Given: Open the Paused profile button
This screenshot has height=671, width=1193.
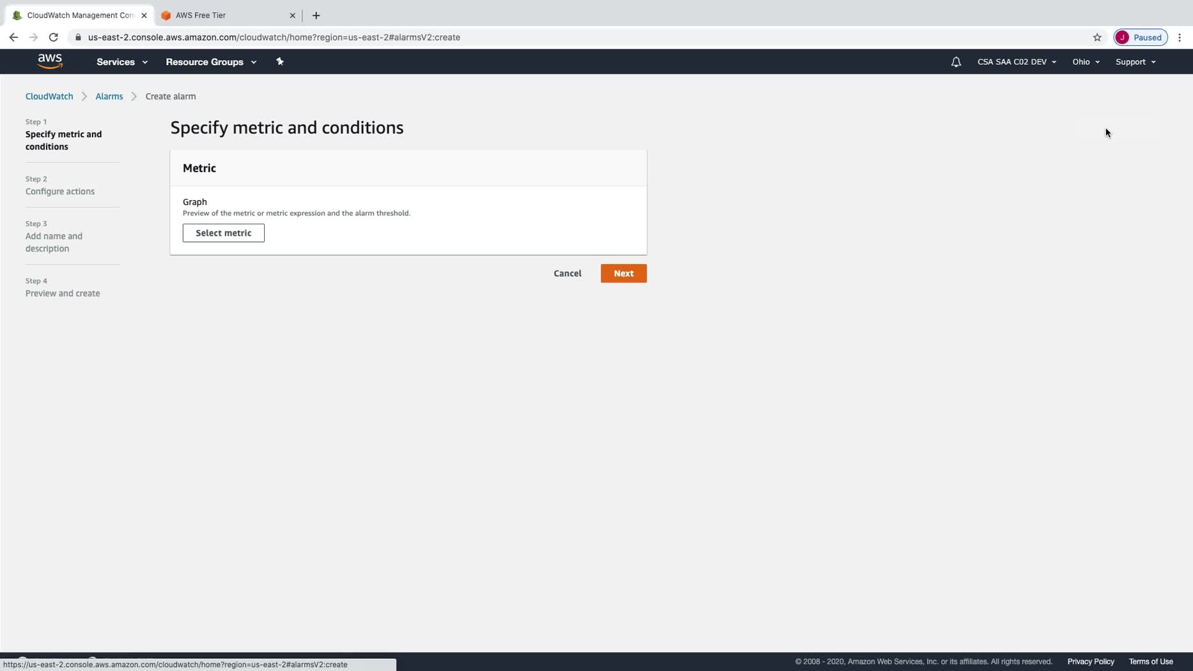Looking at the screenshot, I should coord(1141,37).
